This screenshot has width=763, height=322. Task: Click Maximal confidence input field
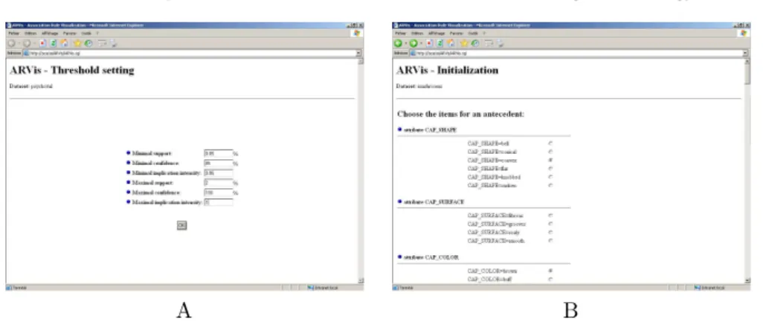coord(219,193)
